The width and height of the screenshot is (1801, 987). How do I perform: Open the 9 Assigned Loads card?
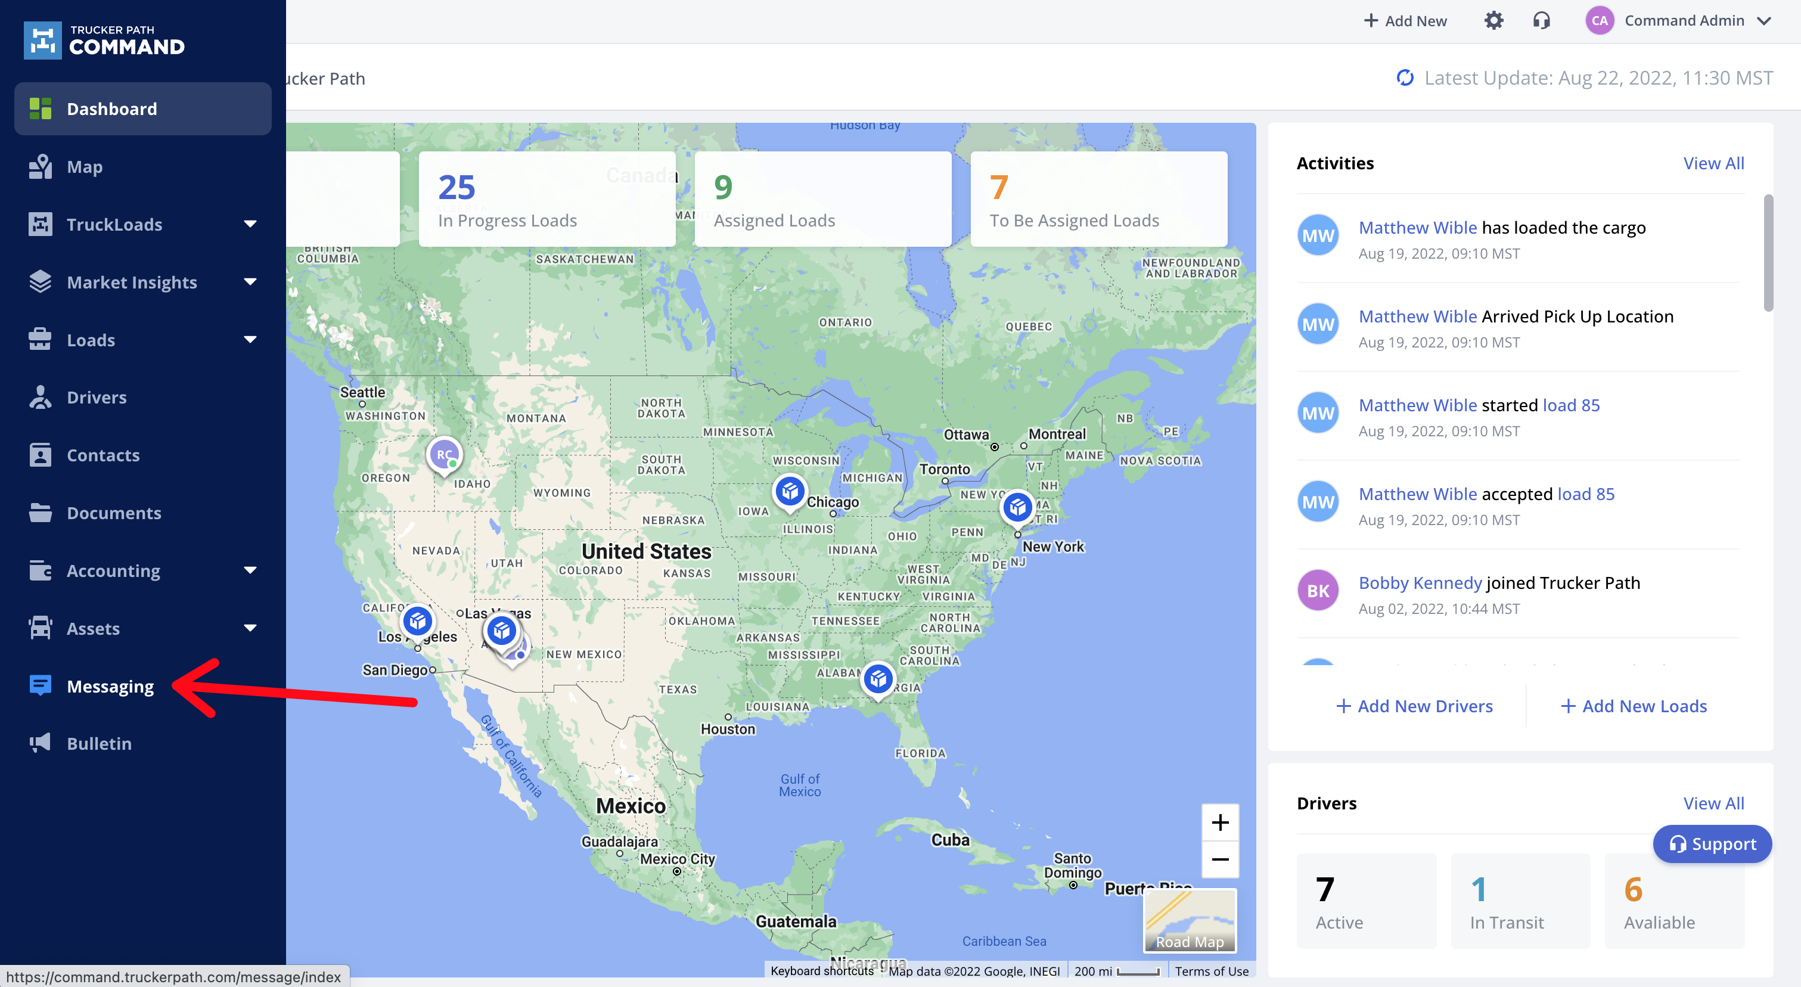pos(823,199)
